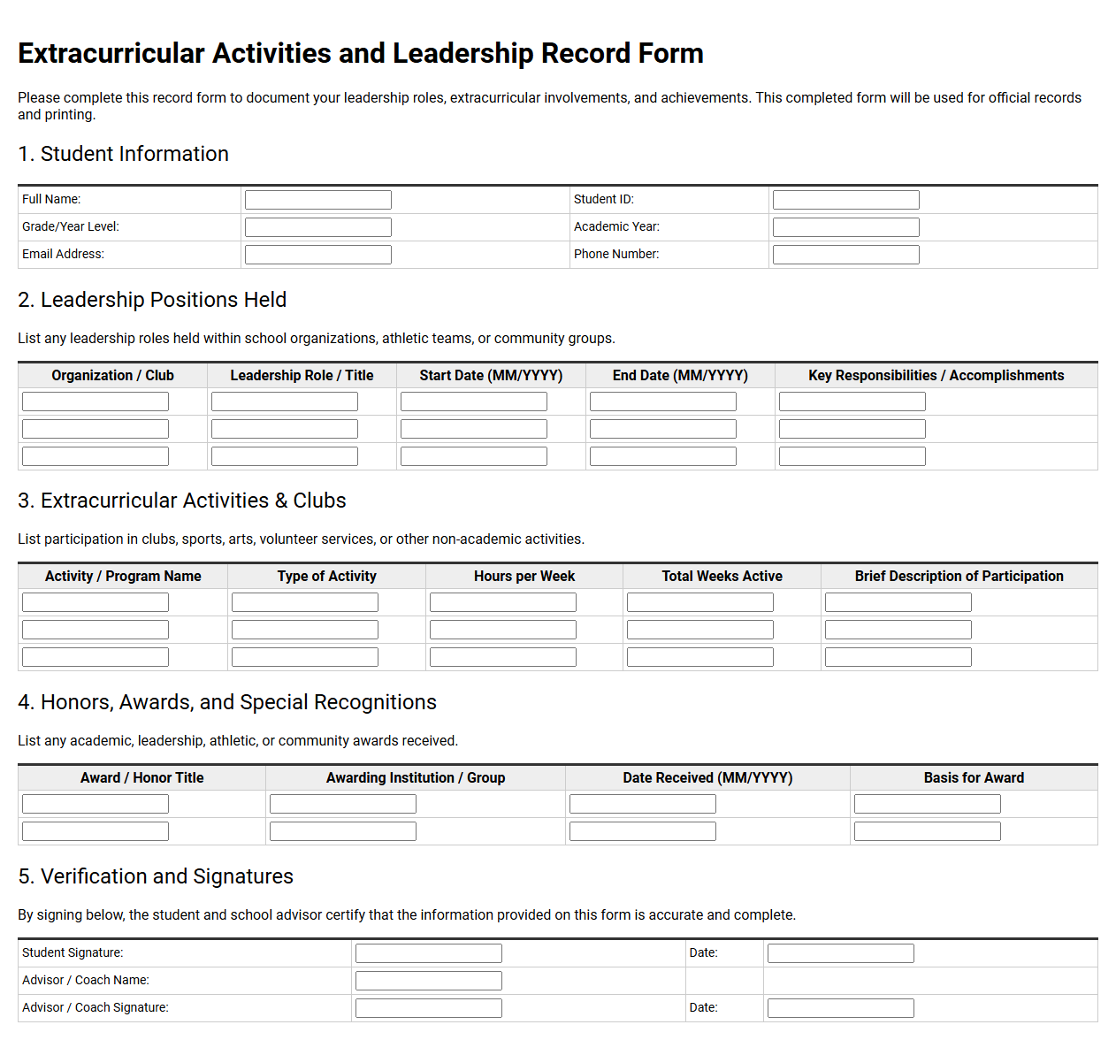Click the form title heading text
1116x1040 pixels.
click(x=361, y=54)
